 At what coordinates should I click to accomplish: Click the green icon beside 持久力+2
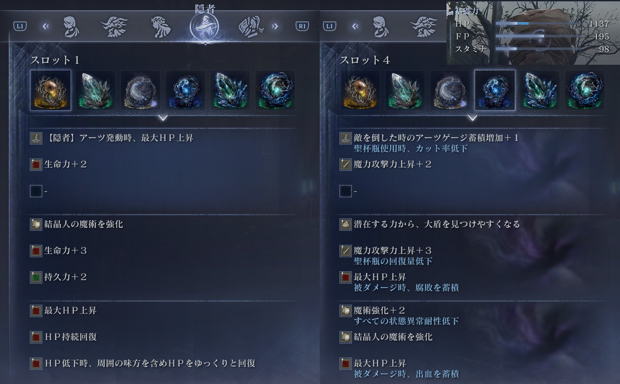(36, 277)
